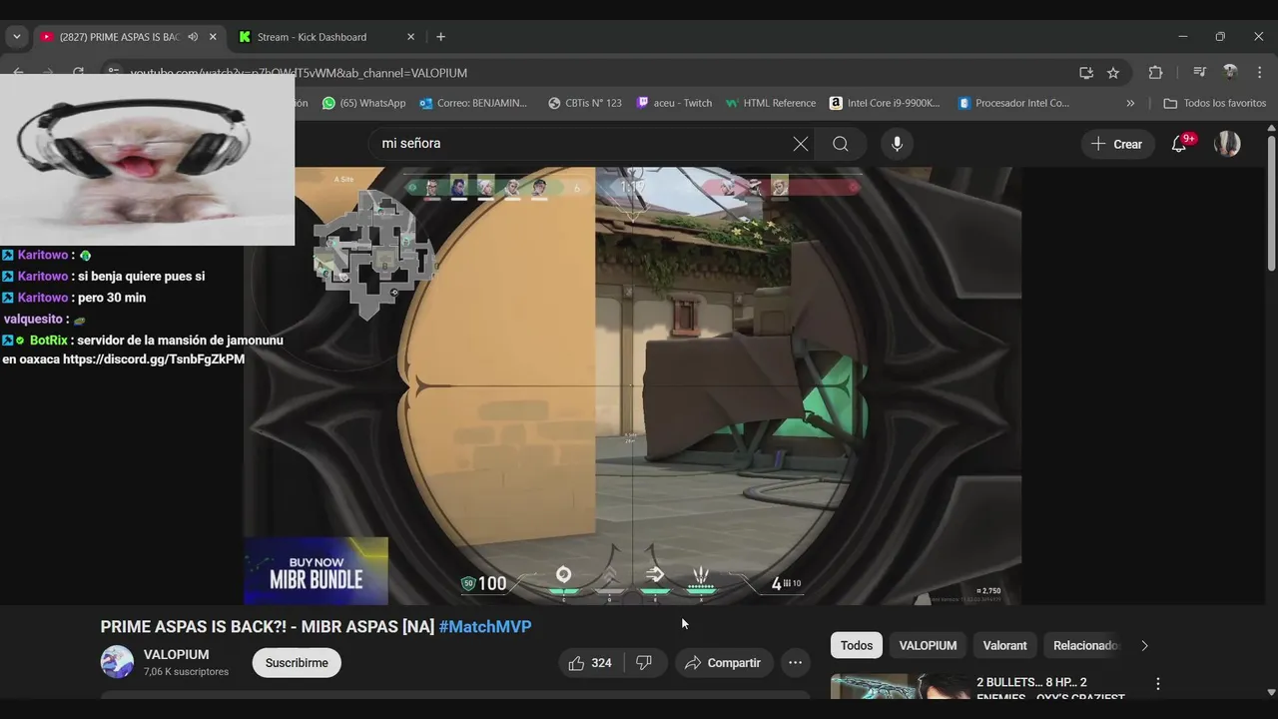This screenshot has width=1278, height=719.
Task: Open more actions three-dot menu under the video
Action: tap(795, 663)
